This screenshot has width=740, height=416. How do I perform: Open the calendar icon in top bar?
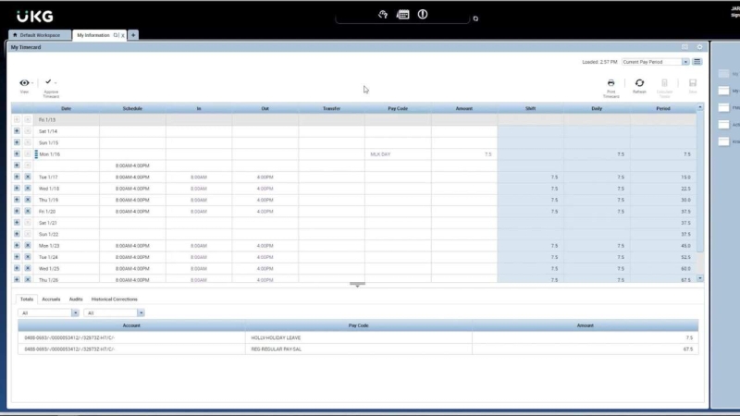click(x=402, y=15)
